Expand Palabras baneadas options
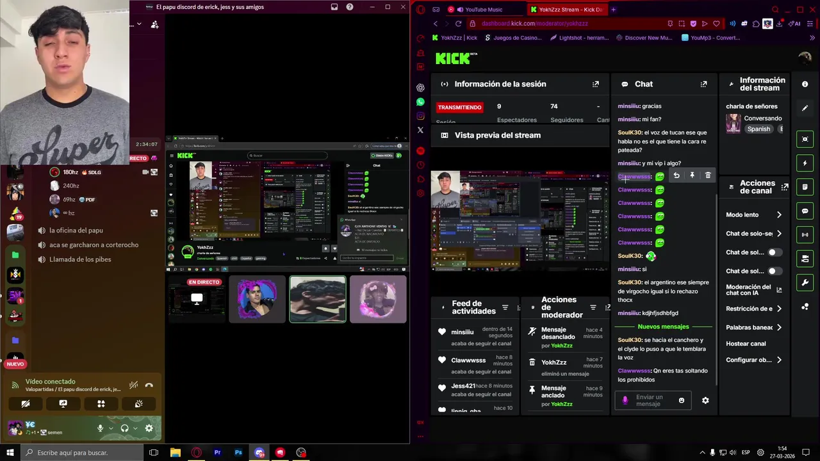The image size is (820, 461). click(x=779, y=327)
